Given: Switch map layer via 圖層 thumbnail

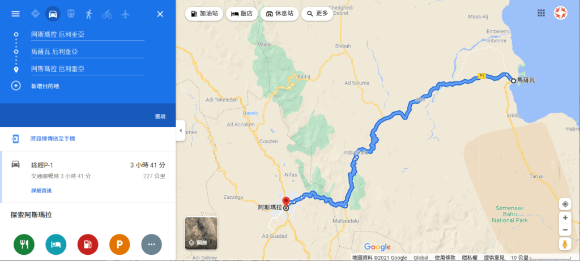Looking at the screenshot, I should click(x=201, y=233).
